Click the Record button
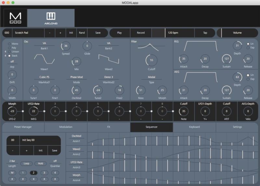The image size is (260, 186). [141, 33]
